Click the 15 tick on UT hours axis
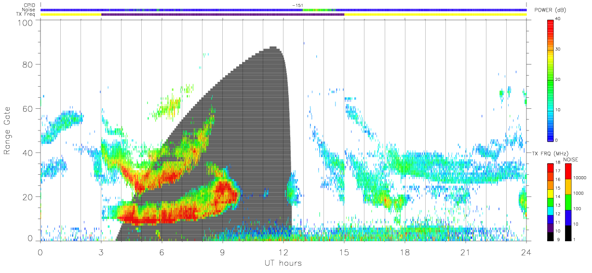This screenshot has height=273, width=592. 344,252
